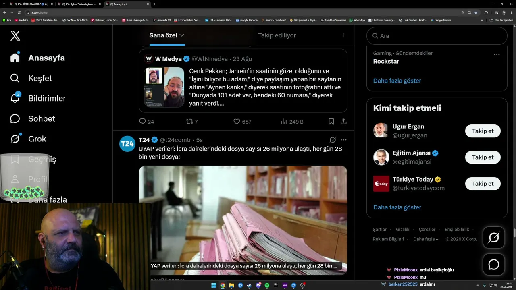
Task: Follow Ugur Ergan with Takip et
Action: pos(483,131)
